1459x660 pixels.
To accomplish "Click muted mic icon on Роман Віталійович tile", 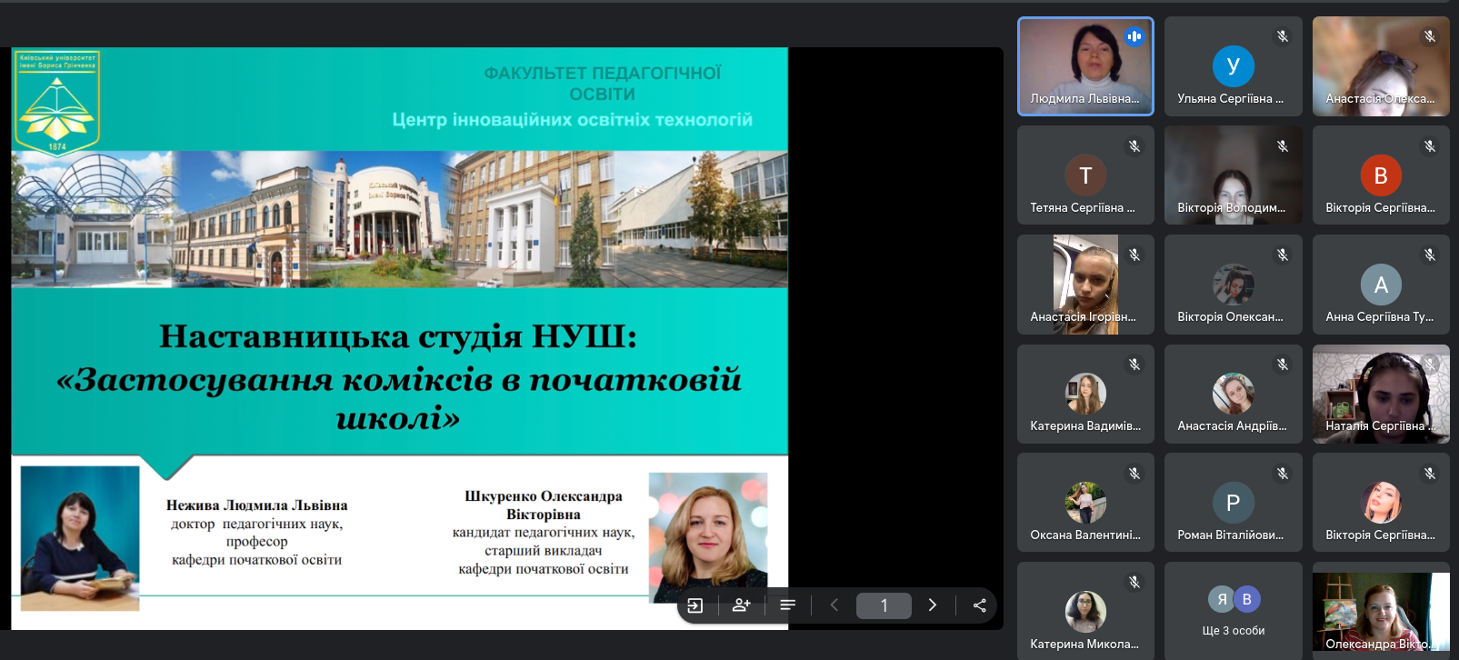I will coord(1282,473).
